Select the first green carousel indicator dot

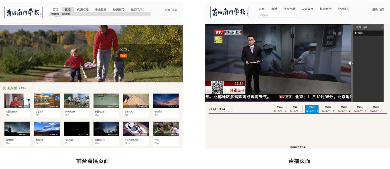pos(92,78)
